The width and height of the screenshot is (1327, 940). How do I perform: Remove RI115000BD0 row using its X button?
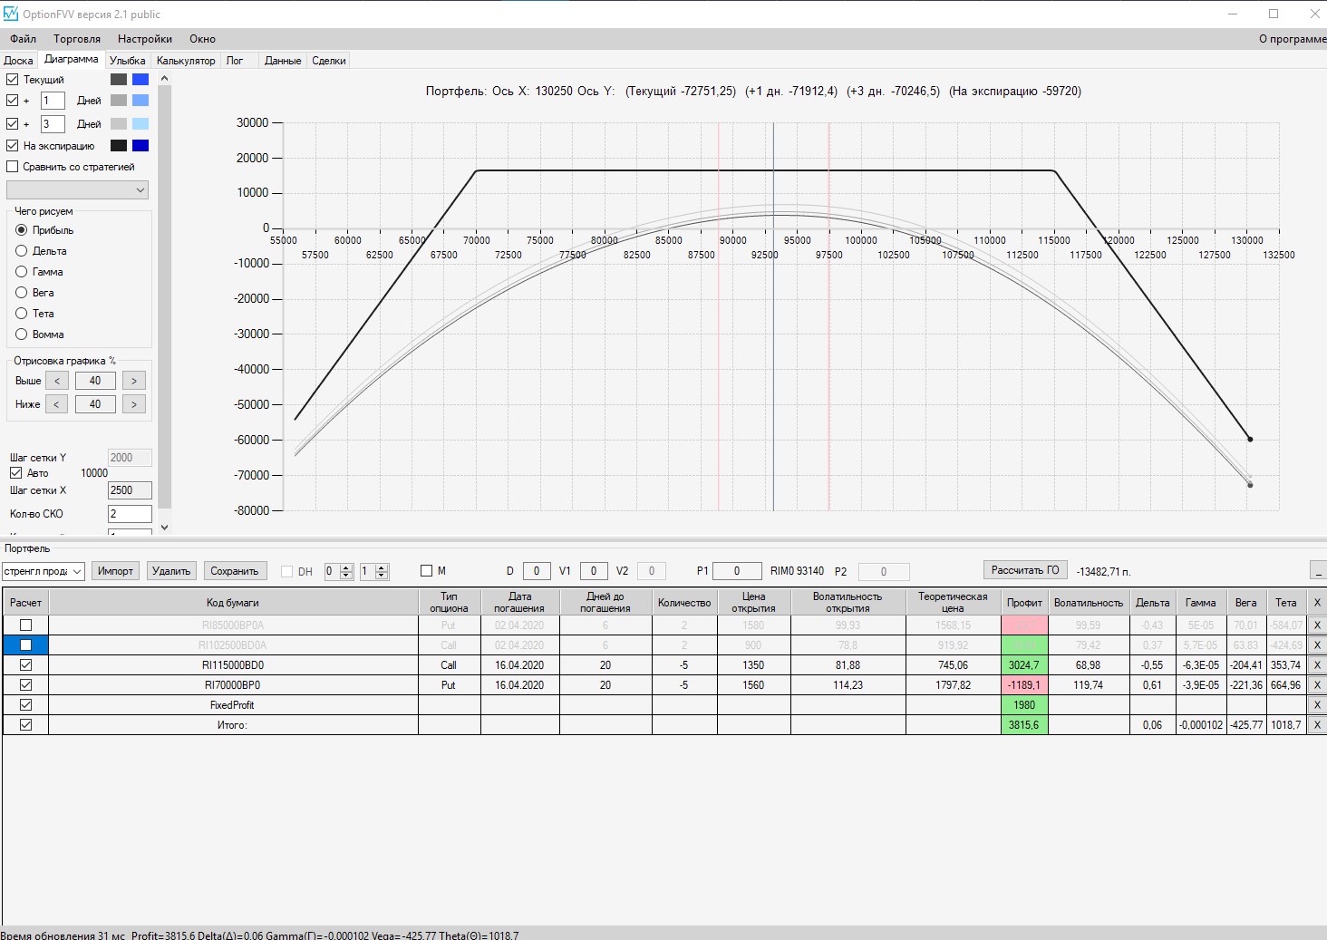[x=1317, y=665]
